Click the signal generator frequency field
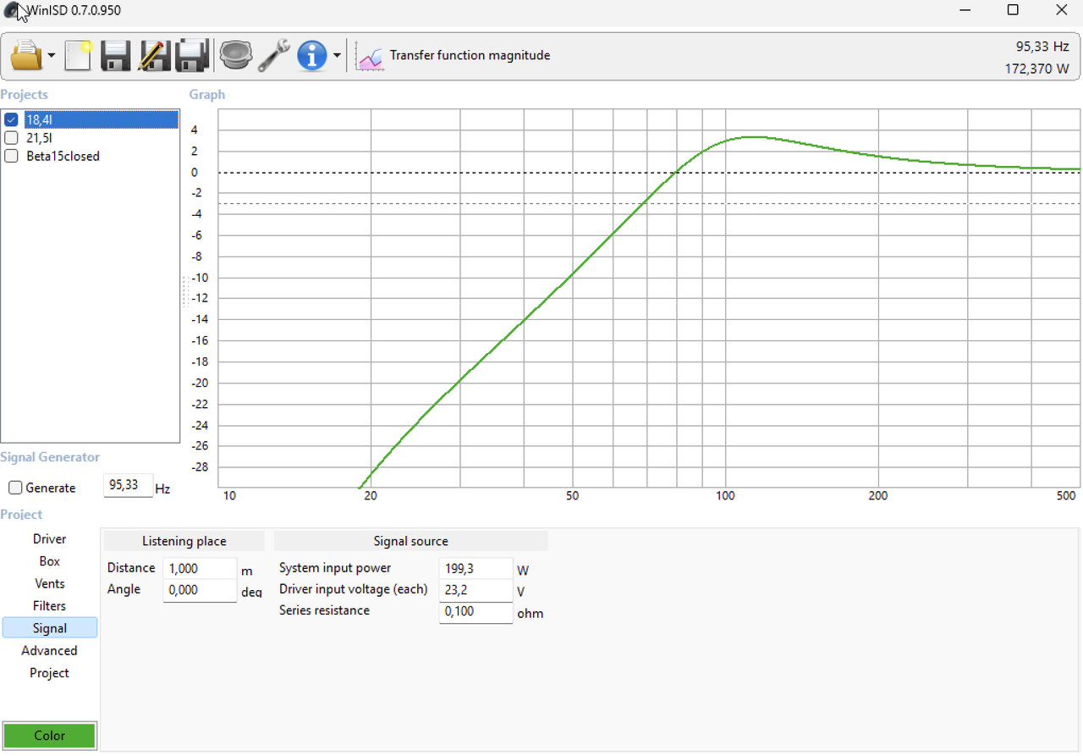The width and height of the screenshot is (1083, 756). 128,486
